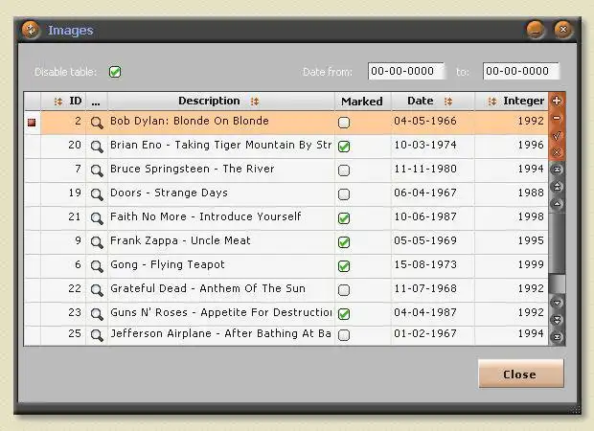Uncheck Marked box for Guns N' Roses row

344,314
